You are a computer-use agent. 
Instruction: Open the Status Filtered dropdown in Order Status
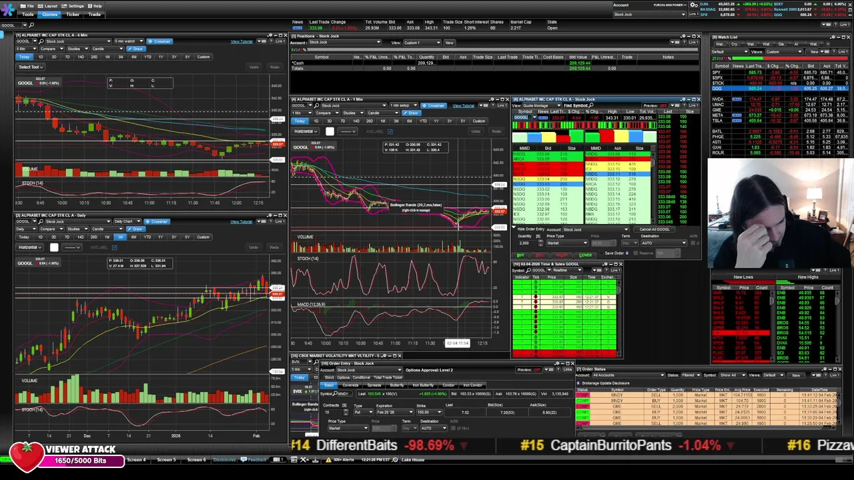[x=691, y=375]
